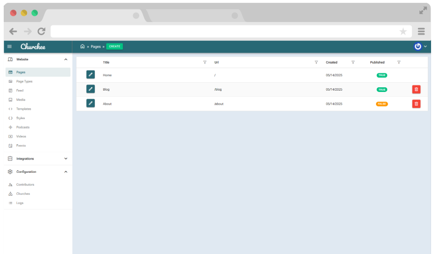The width and height of the screenshot is (439, 254).
Task: Edit the About page row
Action: click(91, 103)
